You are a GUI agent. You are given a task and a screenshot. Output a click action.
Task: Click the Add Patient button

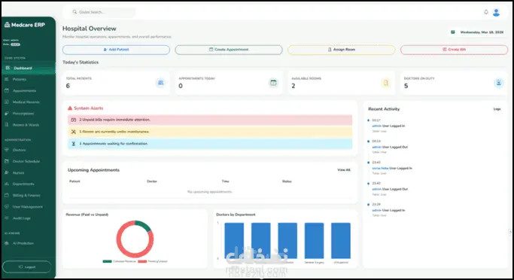pos(116,50)
